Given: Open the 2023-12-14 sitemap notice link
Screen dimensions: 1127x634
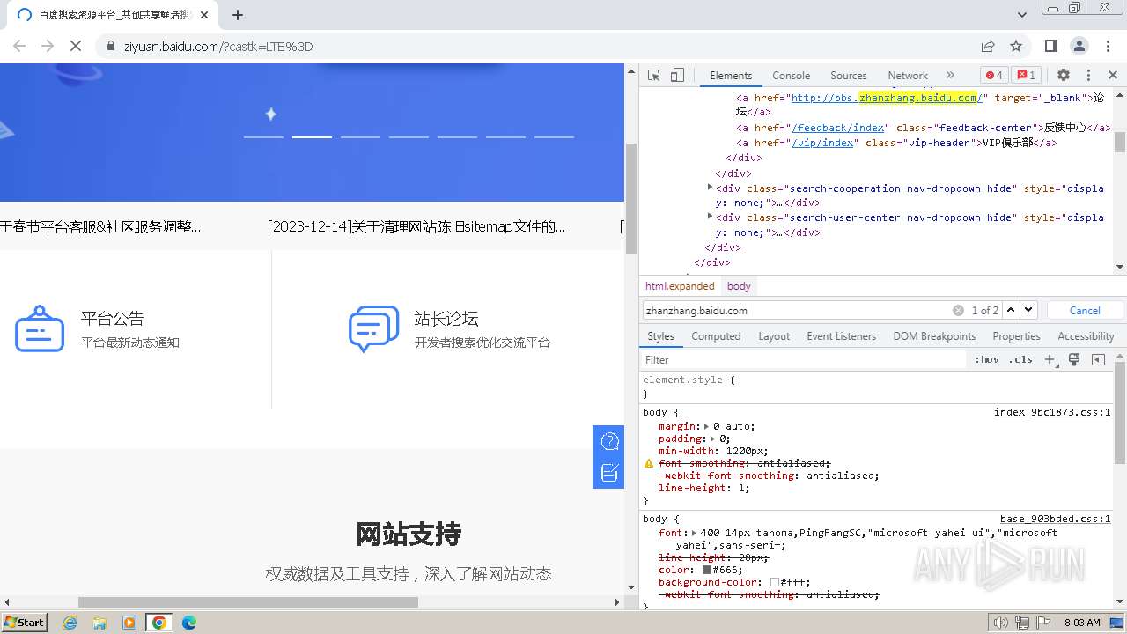Looking at the screenshot, I should pos(416,226).
